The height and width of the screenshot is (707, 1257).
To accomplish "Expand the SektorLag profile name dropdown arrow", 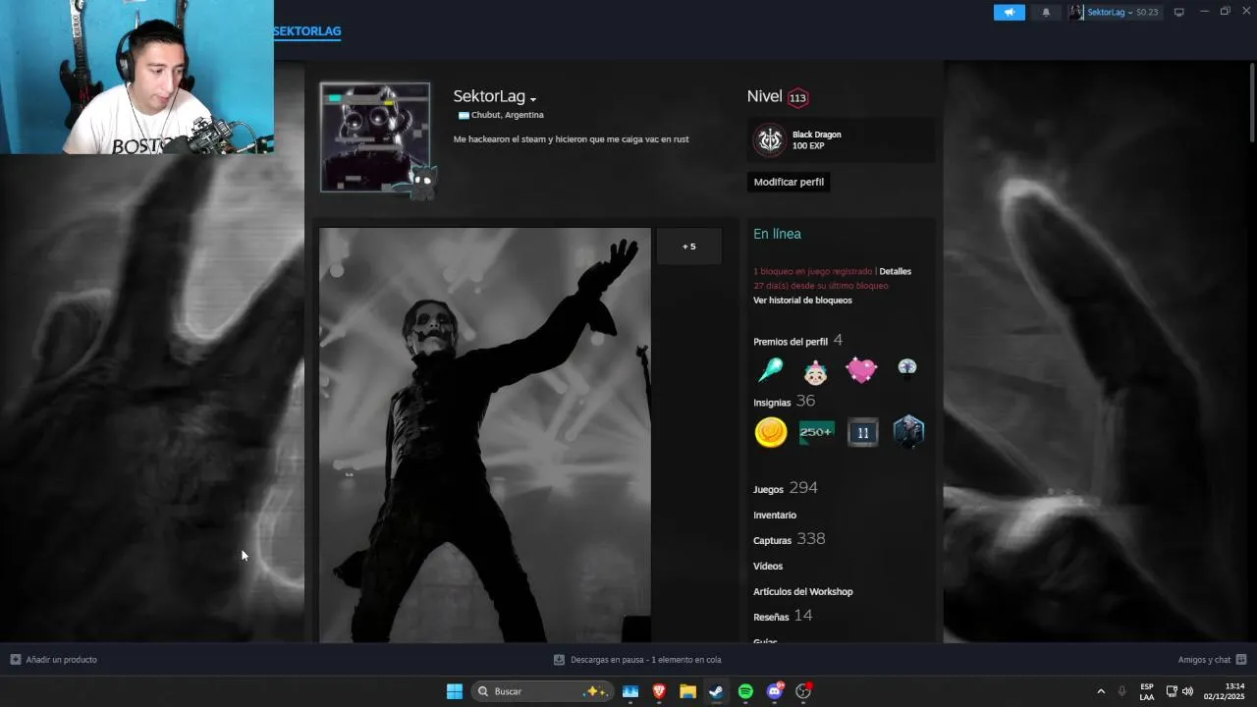I will coord(533,99).
